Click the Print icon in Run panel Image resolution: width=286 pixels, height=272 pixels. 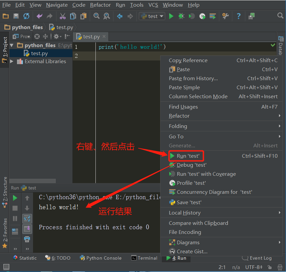point(27,239)
